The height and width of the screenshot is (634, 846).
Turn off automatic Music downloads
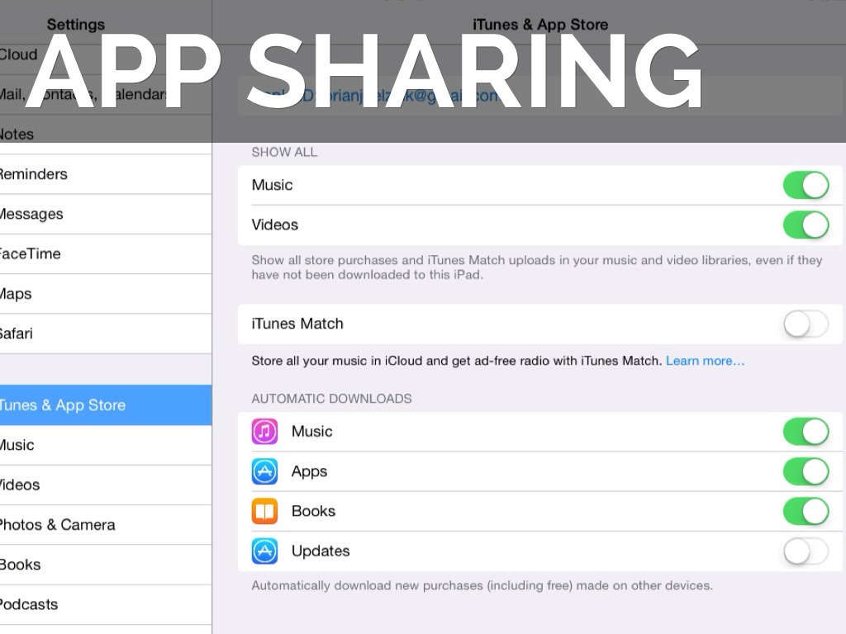pos(806,432)
